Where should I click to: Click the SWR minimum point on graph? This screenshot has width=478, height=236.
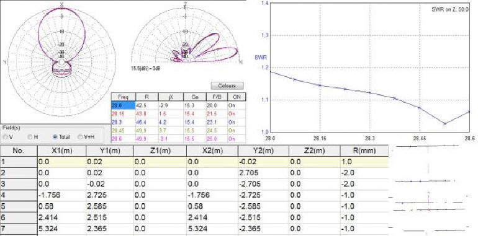tap(444, 123)
